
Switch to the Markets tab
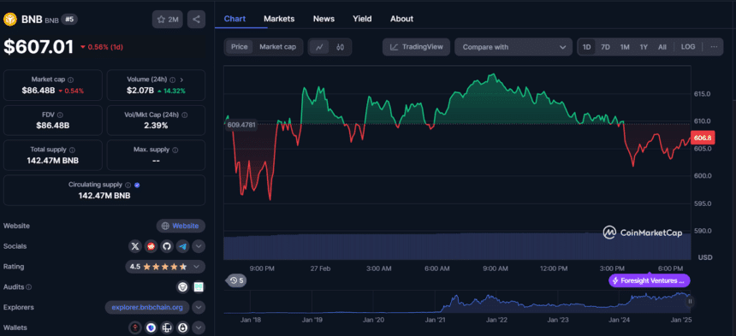pos(279,19)
